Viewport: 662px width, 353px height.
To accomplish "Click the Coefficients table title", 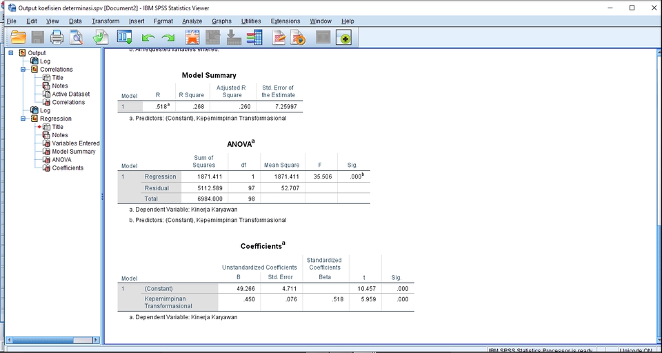I will click(x=263, y=245).
